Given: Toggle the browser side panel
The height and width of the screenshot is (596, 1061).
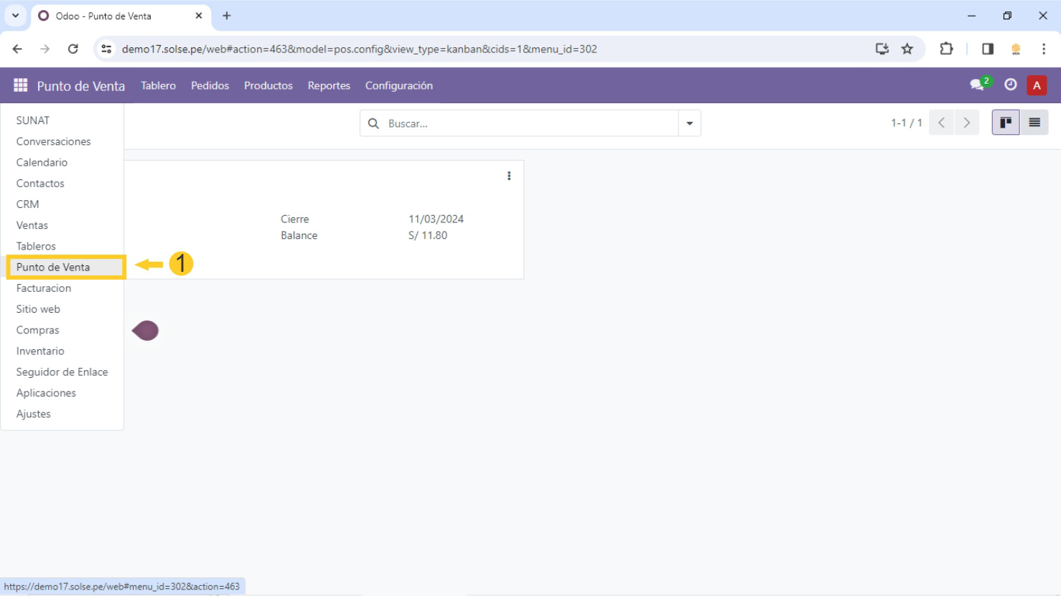Looking at the screenshot, I should 988,49.
